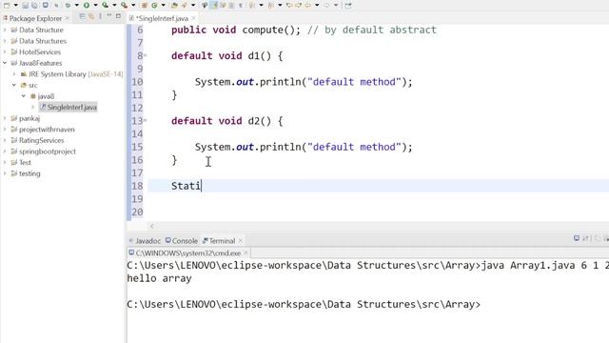Expand the JRE System Library node
The height and width of the screenshot is (343, 609).
click(x=14, y=74)
